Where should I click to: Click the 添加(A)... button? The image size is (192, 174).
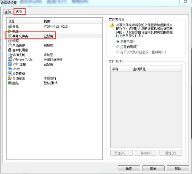pyautogui.click(x=121, y=153)
